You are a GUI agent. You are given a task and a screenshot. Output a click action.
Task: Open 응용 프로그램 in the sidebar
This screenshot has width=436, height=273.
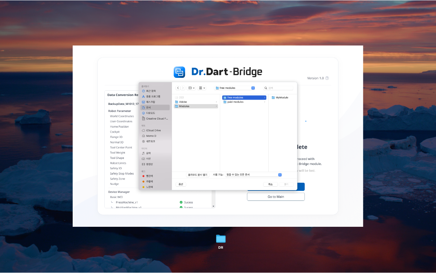(x=153, y=96)
